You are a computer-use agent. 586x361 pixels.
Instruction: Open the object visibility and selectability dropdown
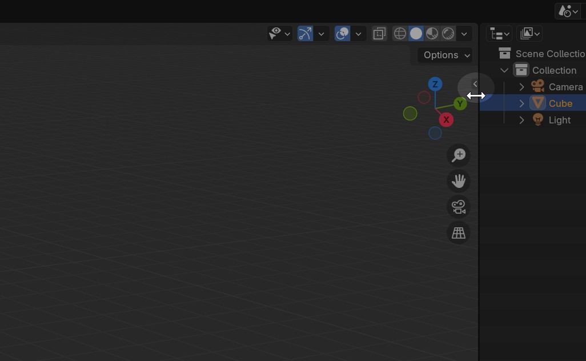(x=280, y=34)
